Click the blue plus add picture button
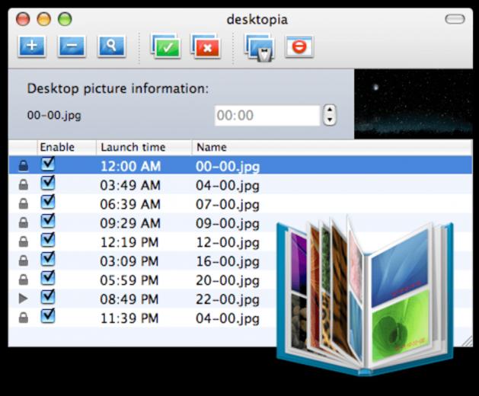 click(x=32, y=46)
